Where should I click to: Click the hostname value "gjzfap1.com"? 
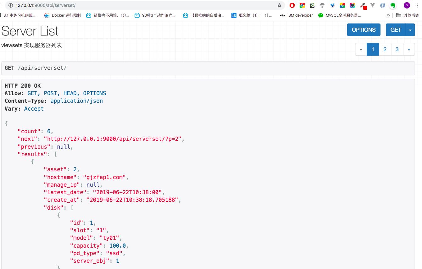(104, 177)
